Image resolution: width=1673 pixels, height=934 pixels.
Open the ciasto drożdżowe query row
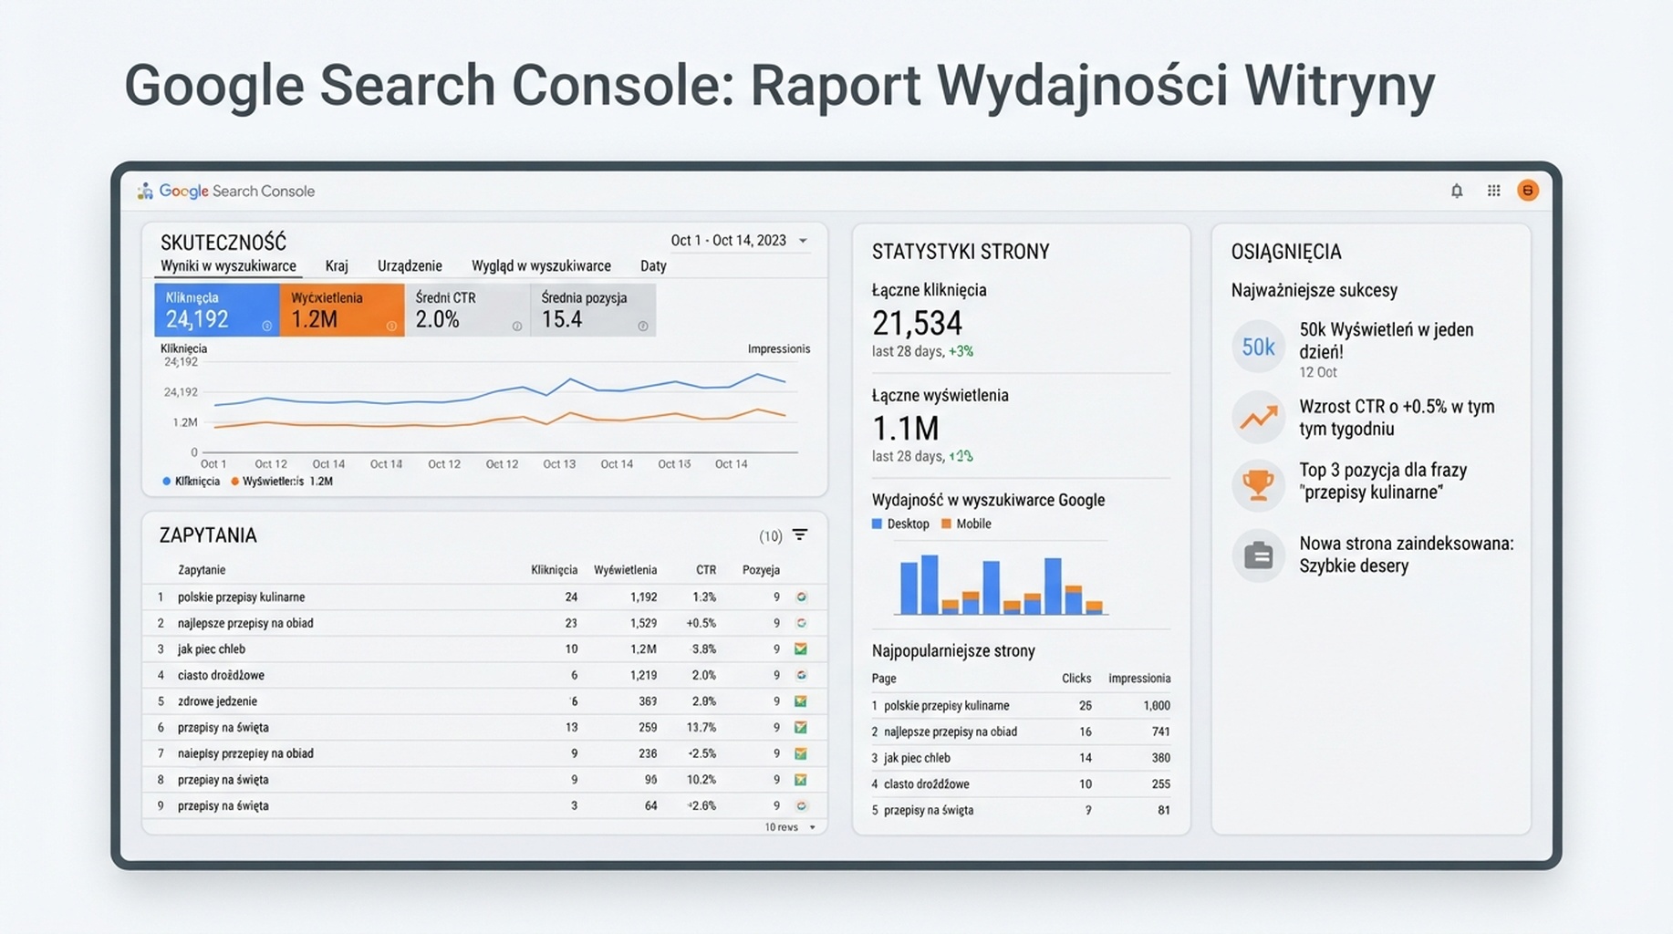click(484, 675)
